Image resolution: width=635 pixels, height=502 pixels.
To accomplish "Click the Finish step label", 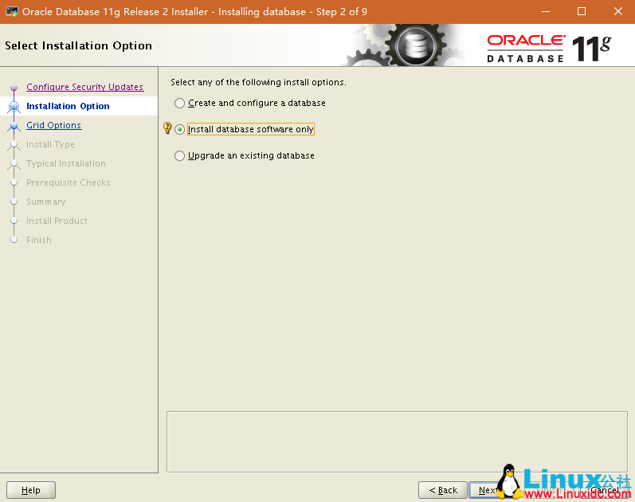I will pyautogui.click(x=39, y=240).
